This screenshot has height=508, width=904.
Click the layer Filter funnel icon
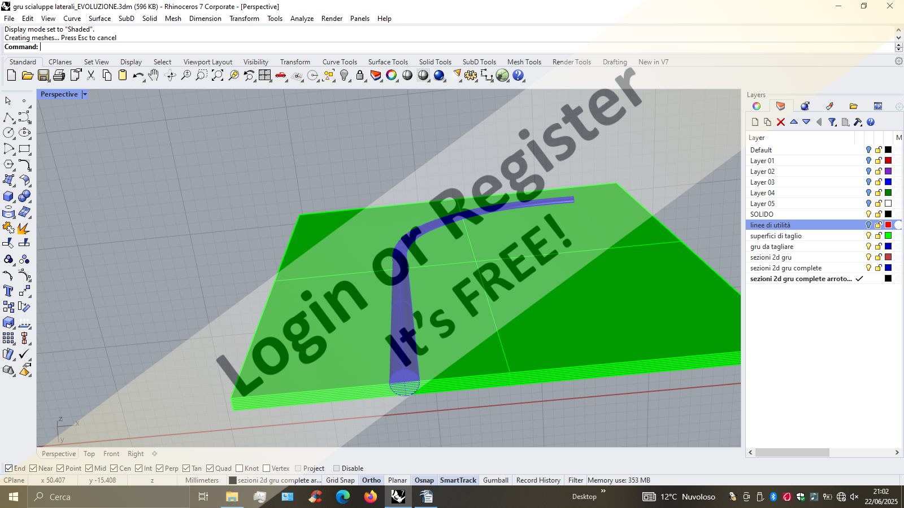pos(832,122)
